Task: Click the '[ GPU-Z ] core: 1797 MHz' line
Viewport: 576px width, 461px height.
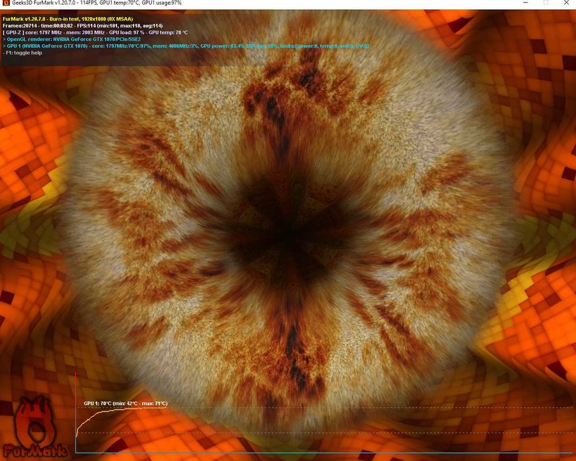Action: 95,32
